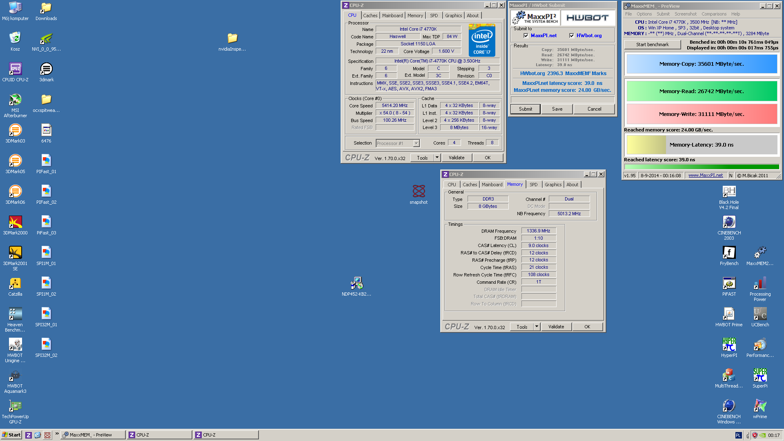This screenshot has width=784, height=441.
Task: Open the nvidiaInspector folder icon
Action: (x=232, y=41)
